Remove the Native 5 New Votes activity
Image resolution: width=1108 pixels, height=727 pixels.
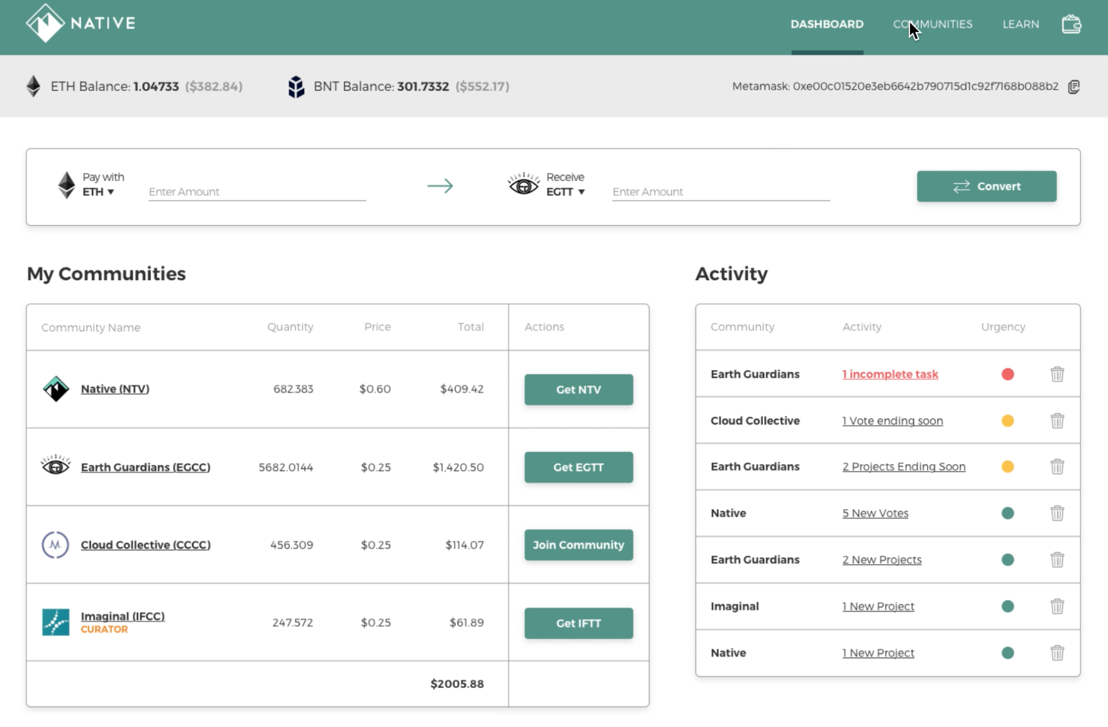[1057, 513]
